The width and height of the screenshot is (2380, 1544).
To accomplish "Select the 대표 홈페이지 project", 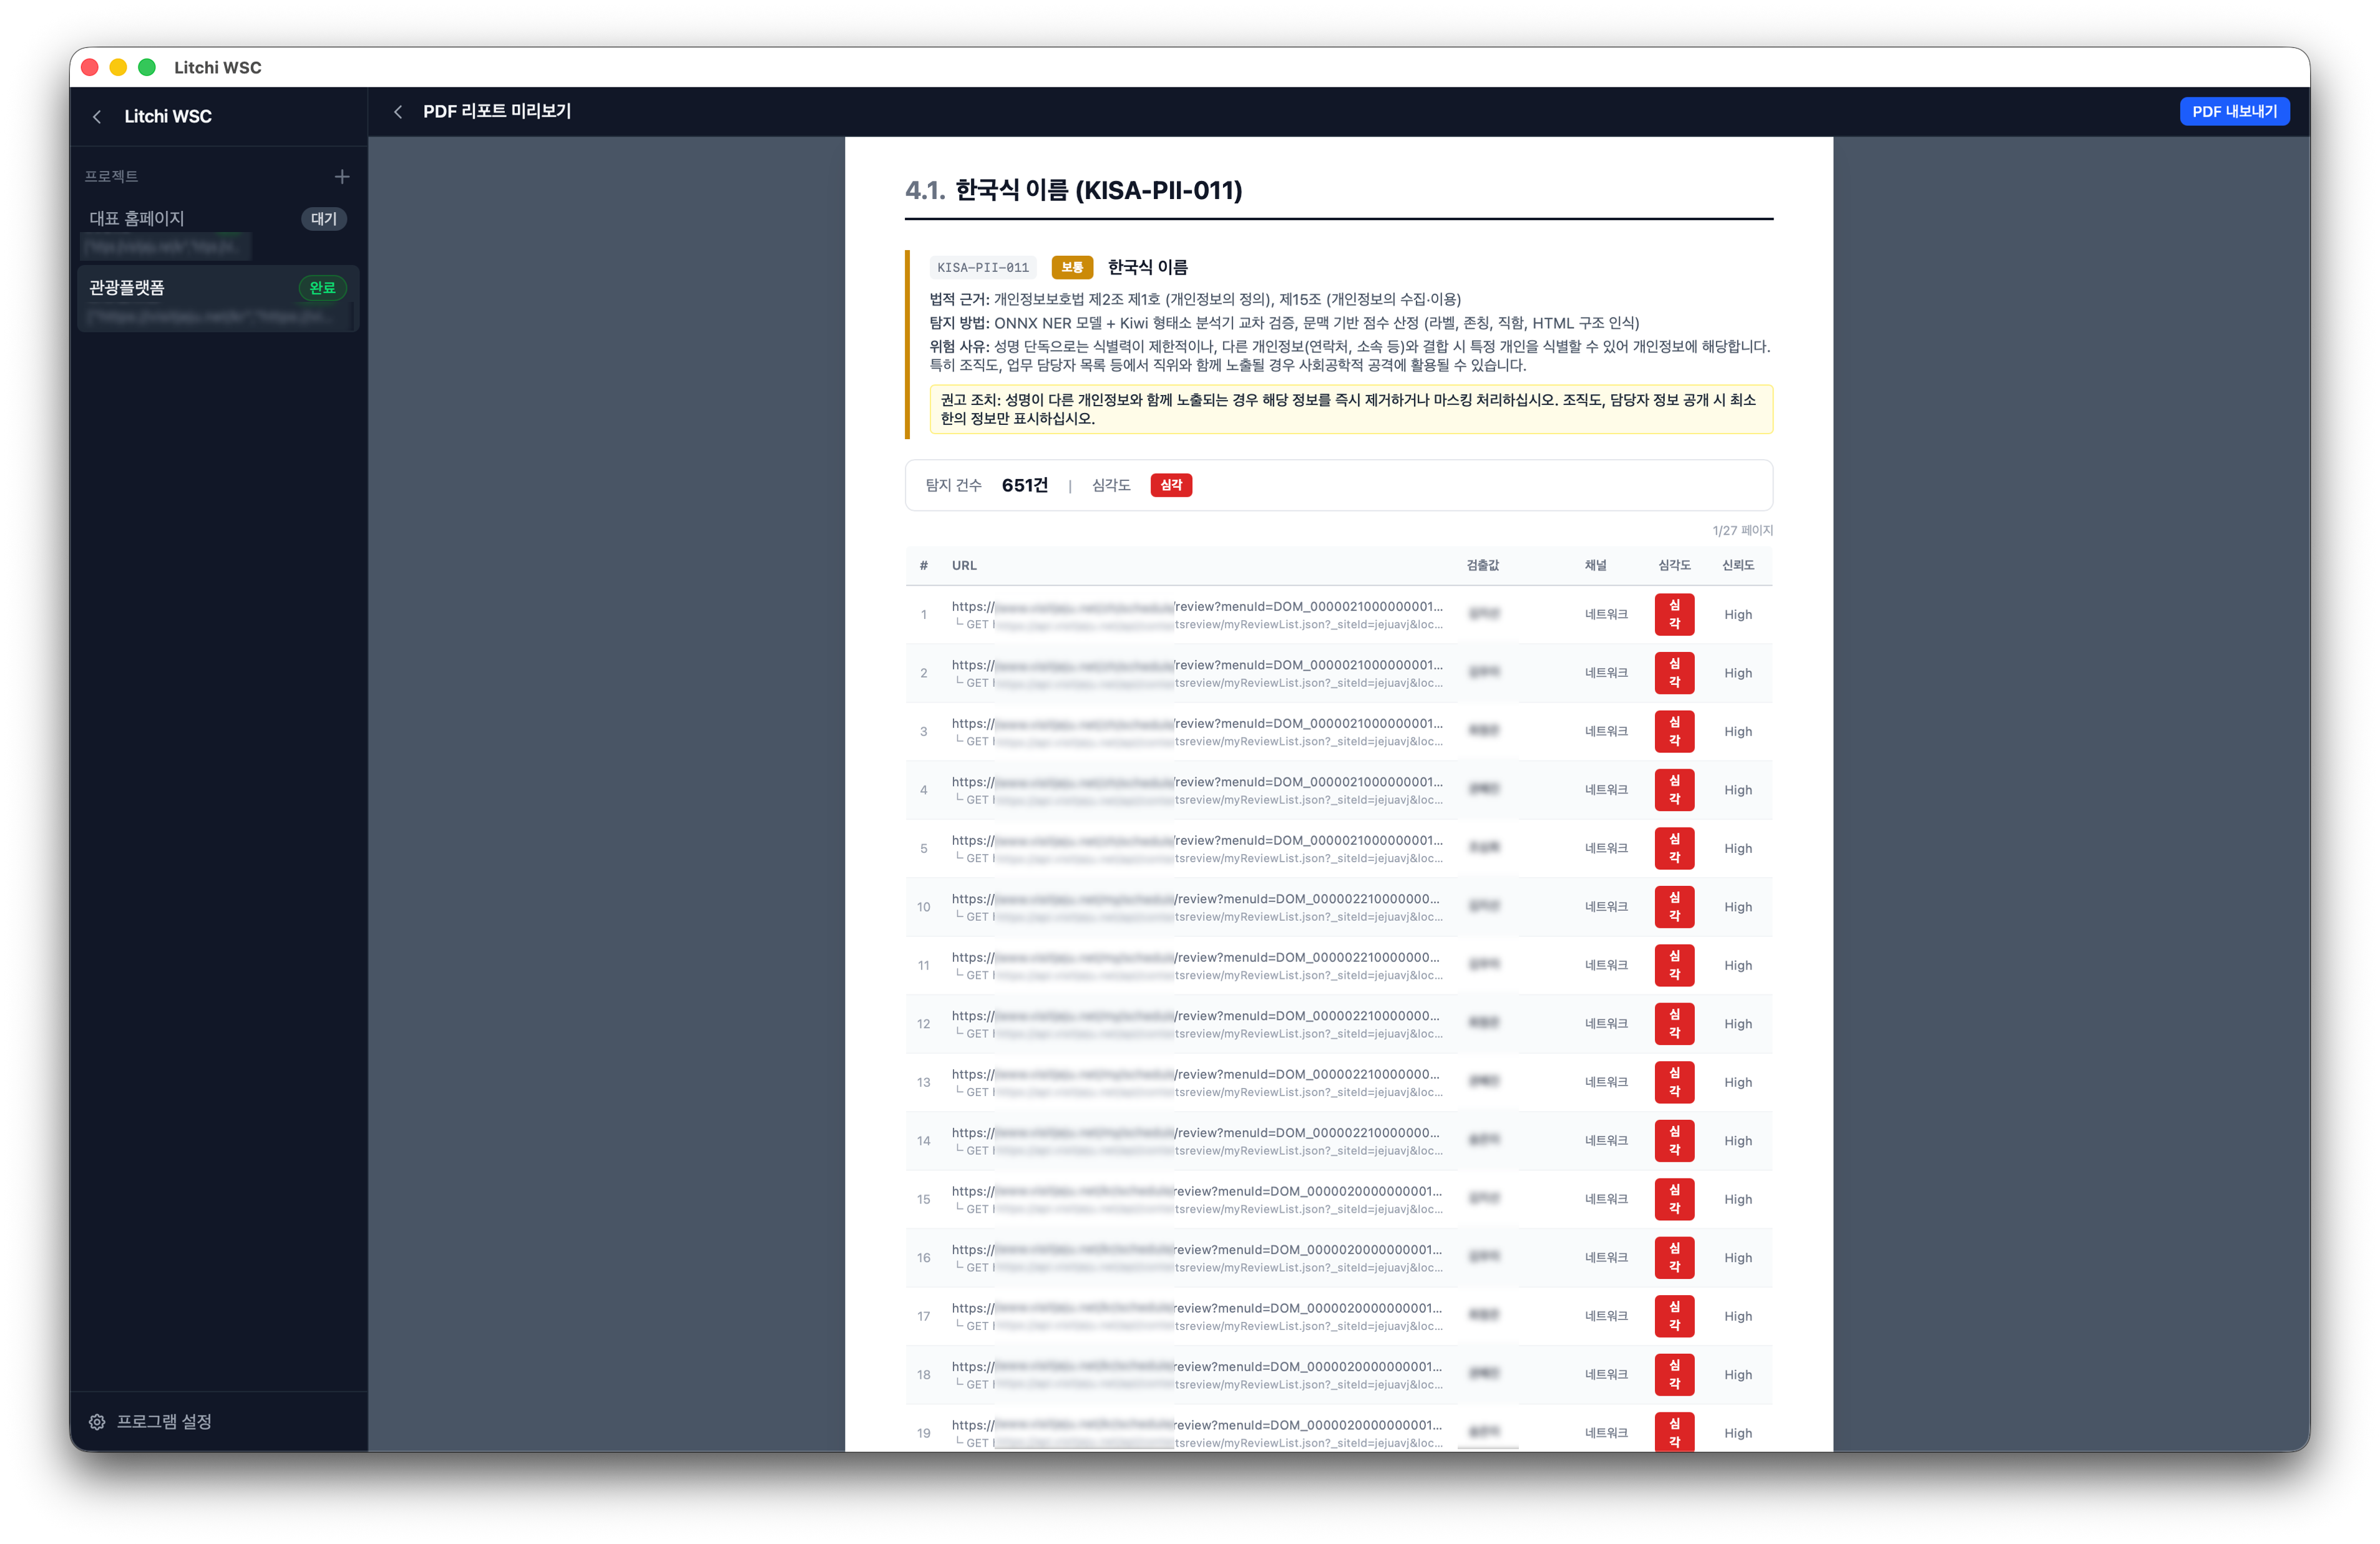I will point(137,219).
